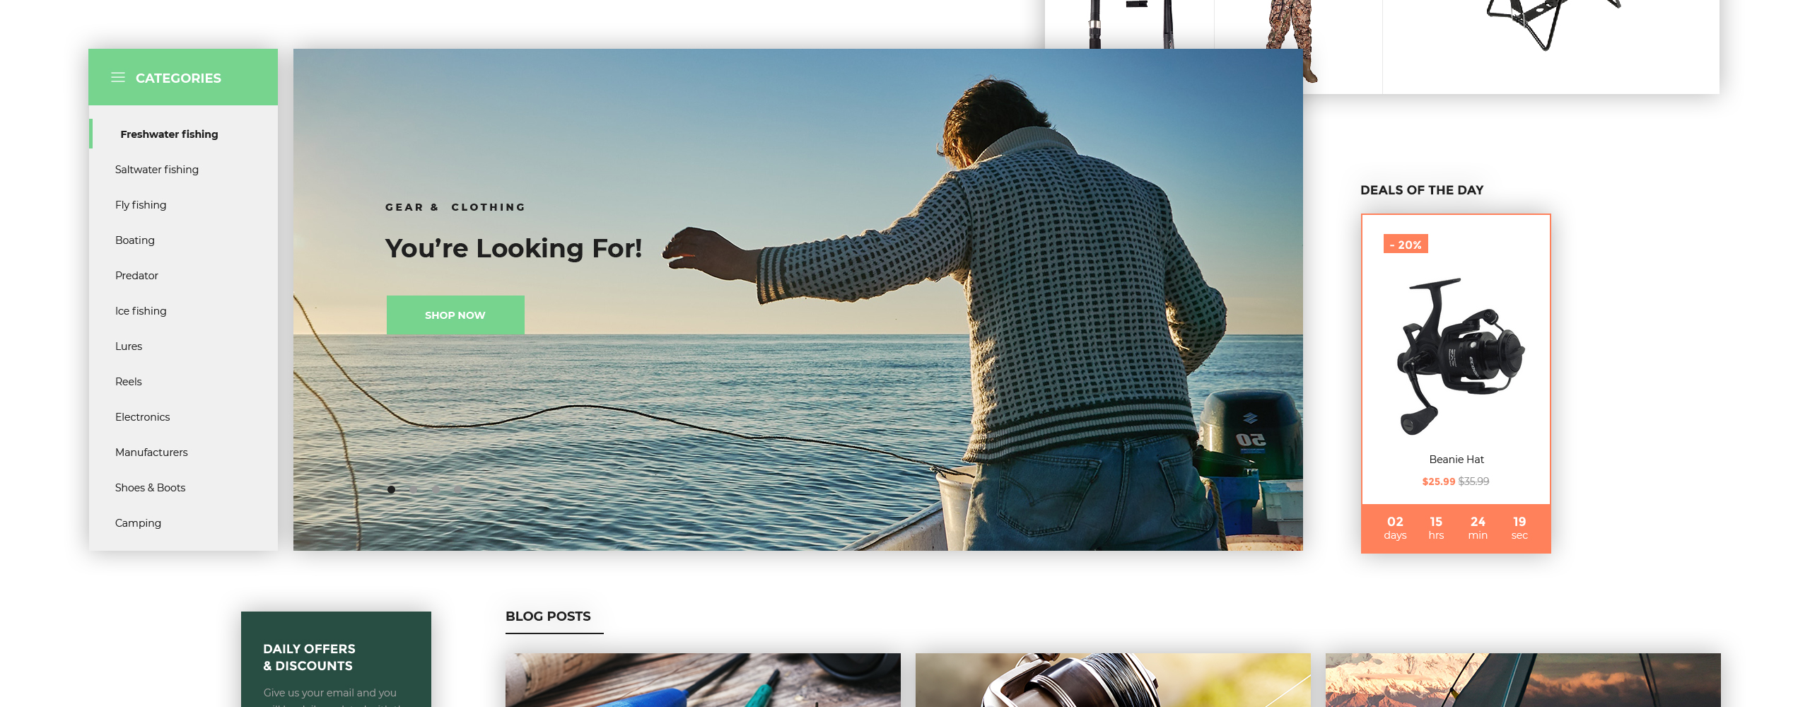Viewport: 1810px width, 707px height.
Task: Open the Beanie Hat product title
Action: [x=1456, y=460]
